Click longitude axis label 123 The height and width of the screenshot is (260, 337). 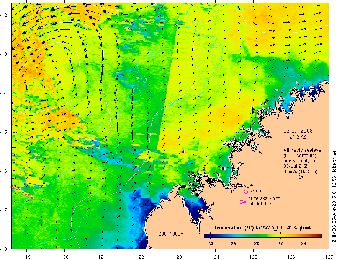tap(178, 257)
